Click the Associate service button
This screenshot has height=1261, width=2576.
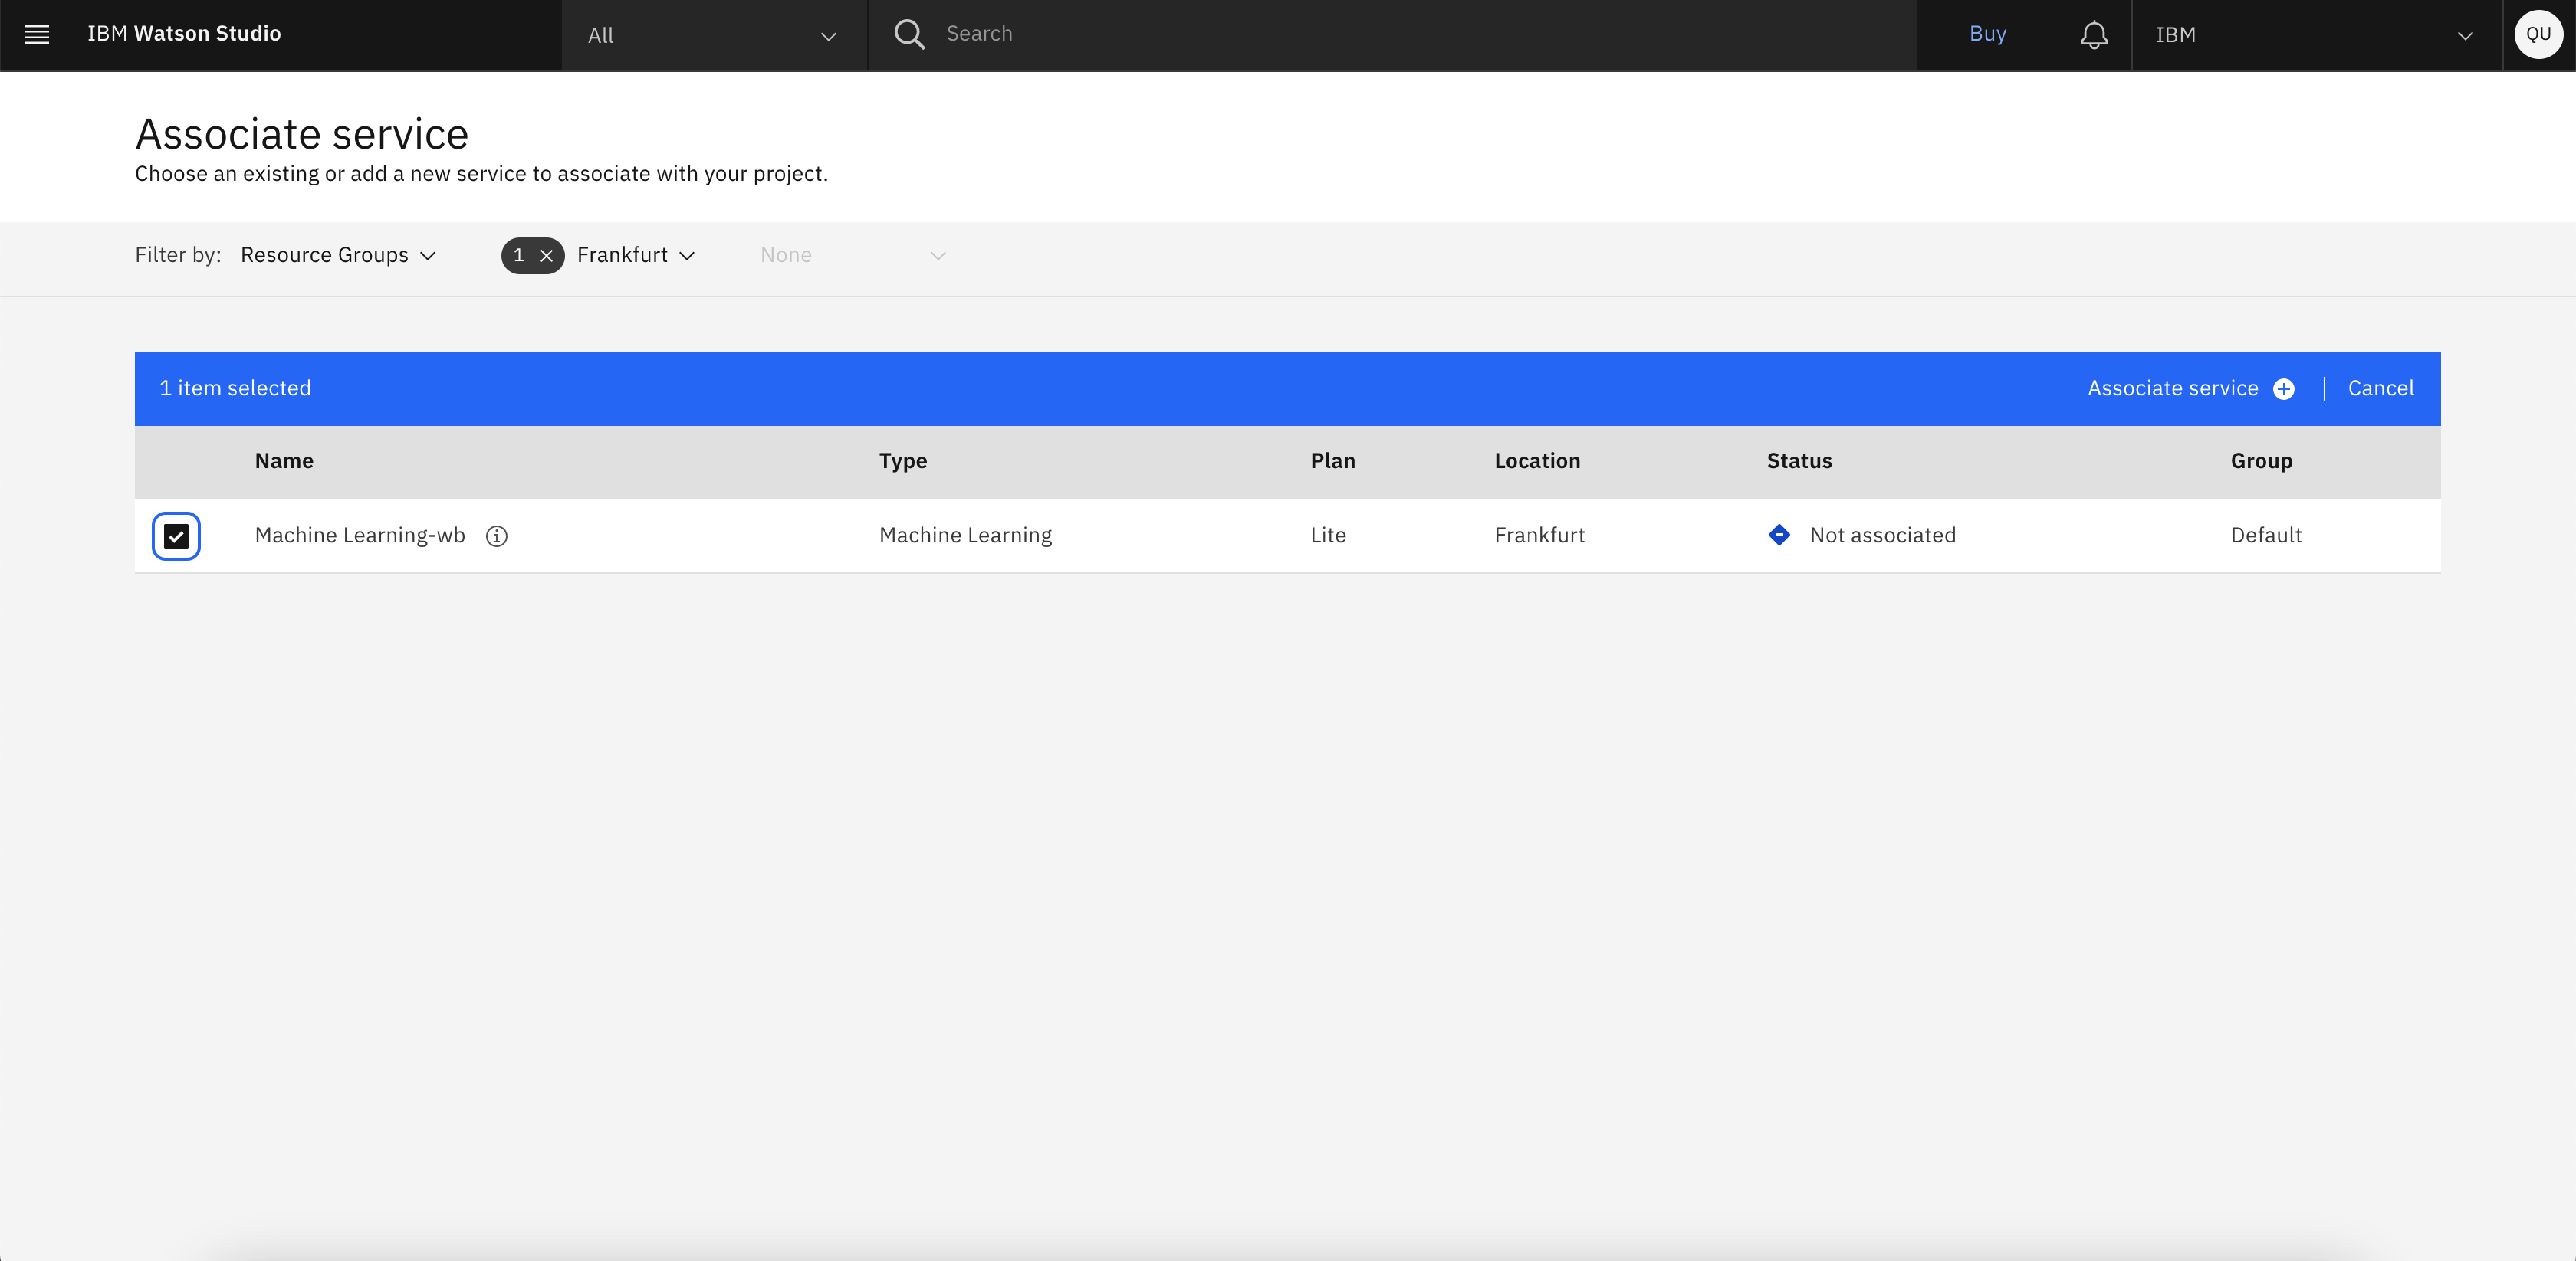click(x=2192, y=388)
